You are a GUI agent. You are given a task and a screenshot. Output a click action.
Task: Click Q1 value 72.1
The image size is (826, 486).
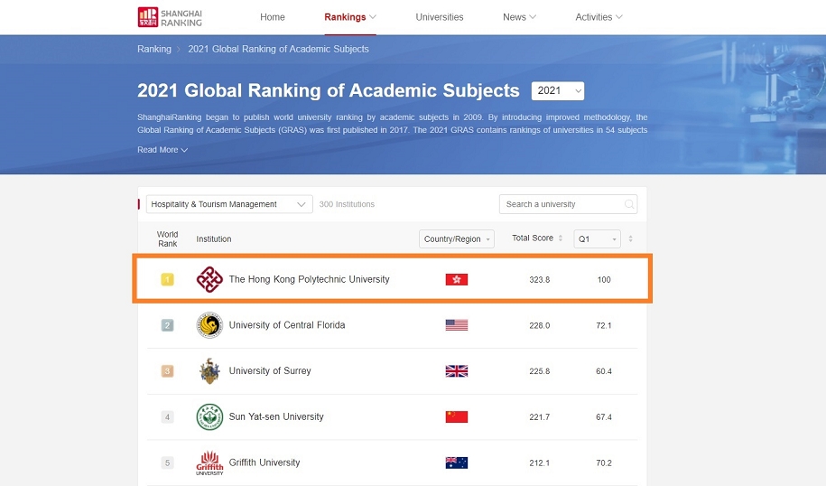pos(604,326)
